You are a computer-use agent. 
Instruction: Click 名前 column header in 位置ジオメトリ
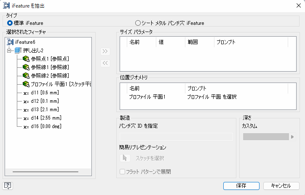[156, 88]
